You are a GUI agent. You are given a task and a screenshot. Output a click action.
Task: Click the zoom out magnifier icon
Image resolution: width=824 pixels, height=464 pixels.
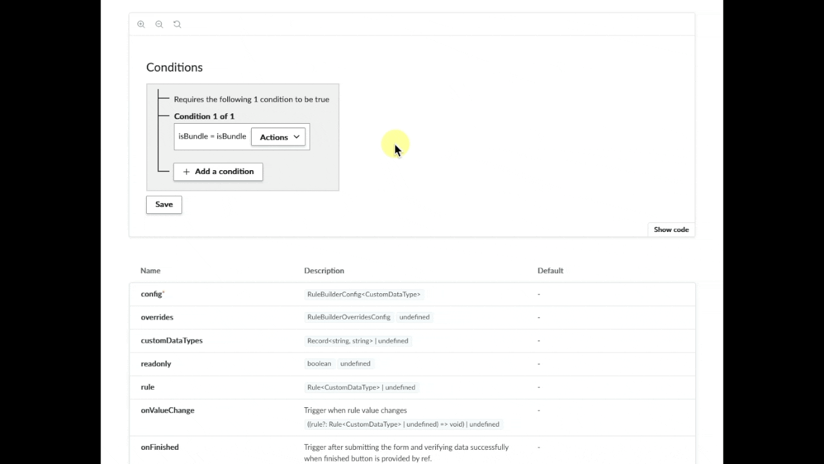(x=159, y=24)
